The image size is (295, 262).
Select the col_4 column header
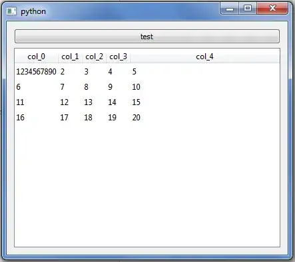coord(204,57)
